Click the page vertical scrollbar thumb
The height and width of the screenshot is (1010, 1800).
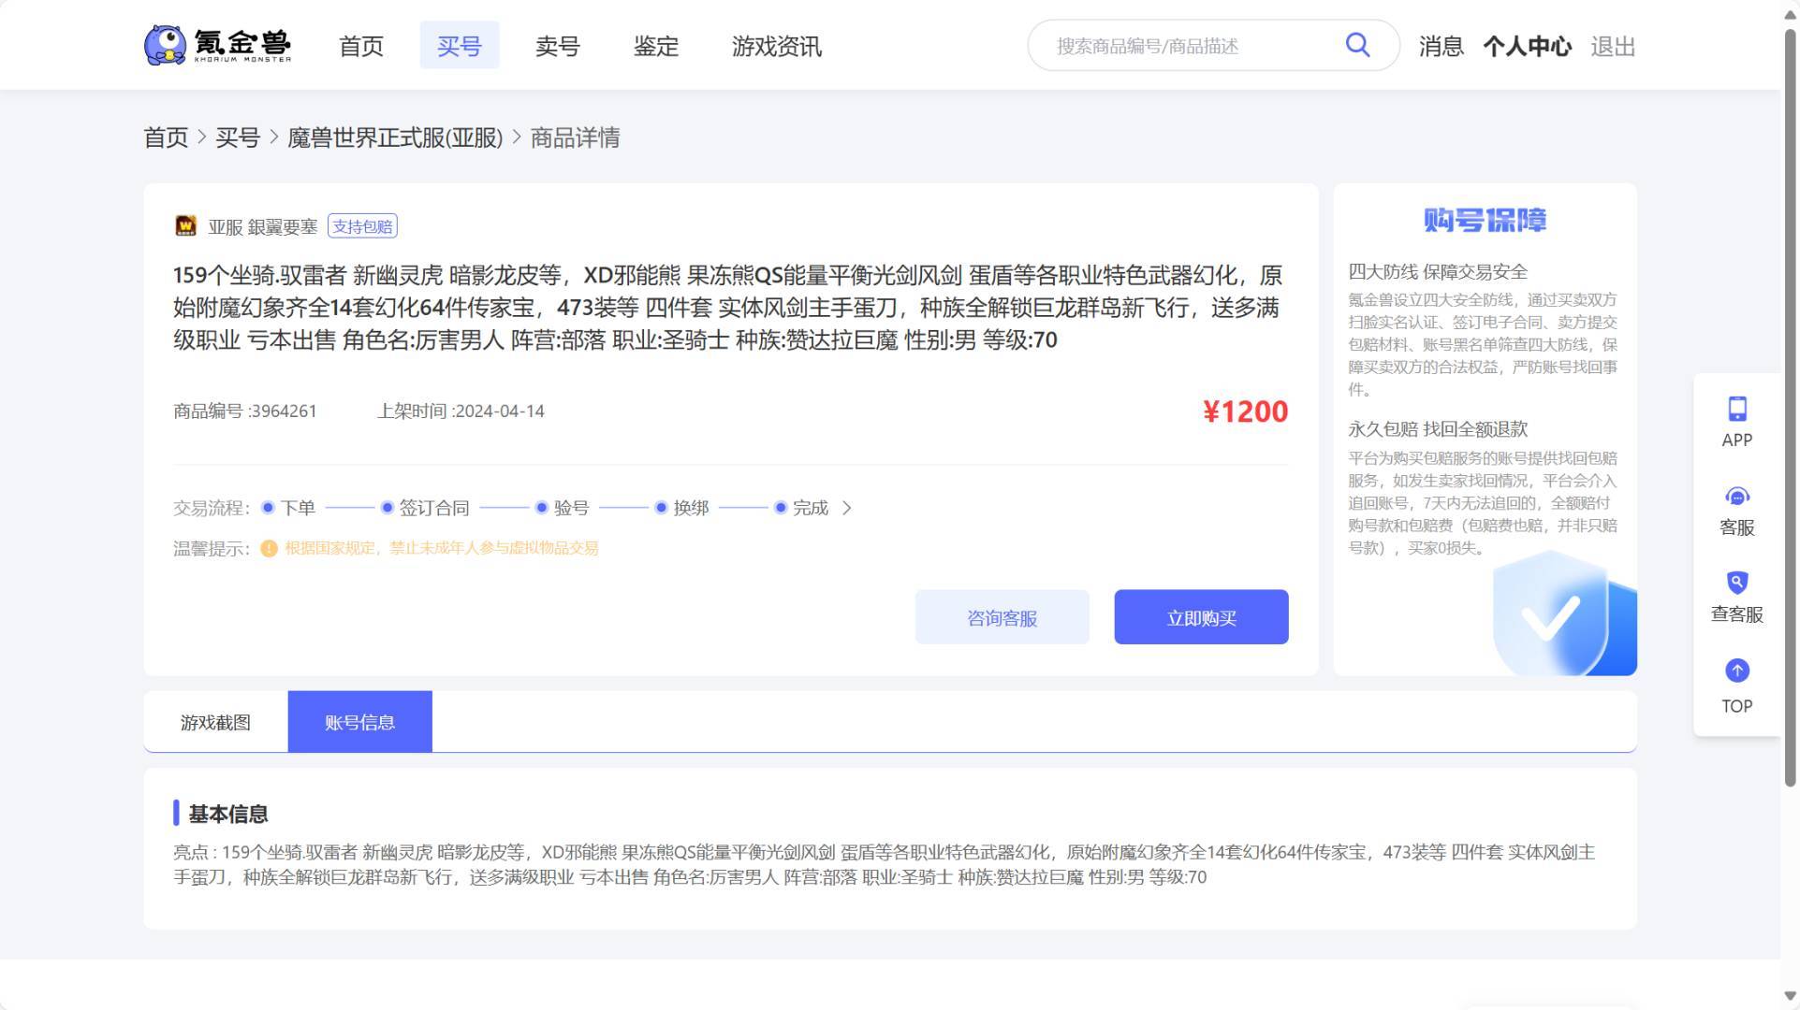point(1790,407)
